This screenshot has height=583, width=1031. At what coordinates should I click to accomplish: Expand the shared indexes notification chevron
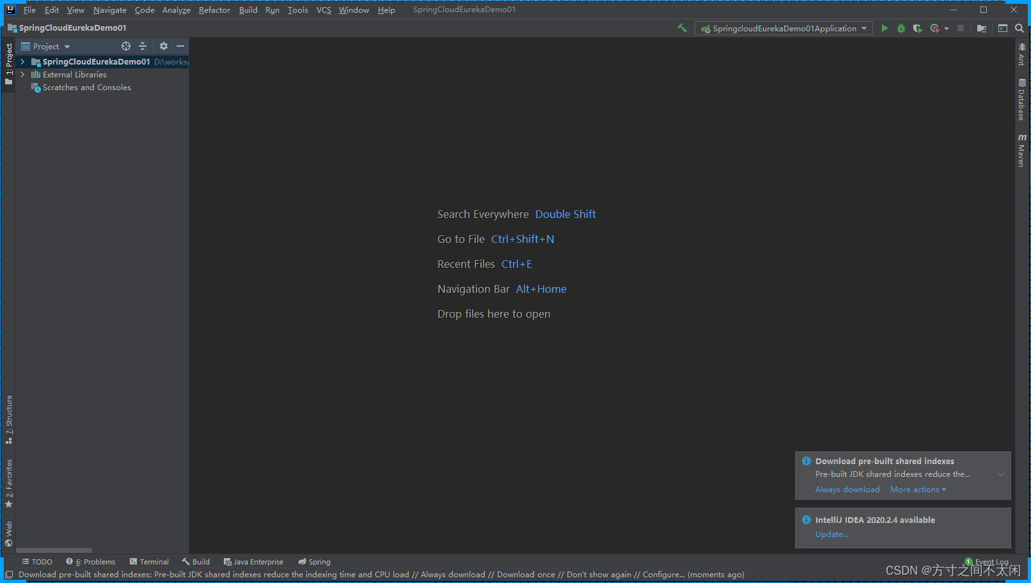pos(1001,474)
